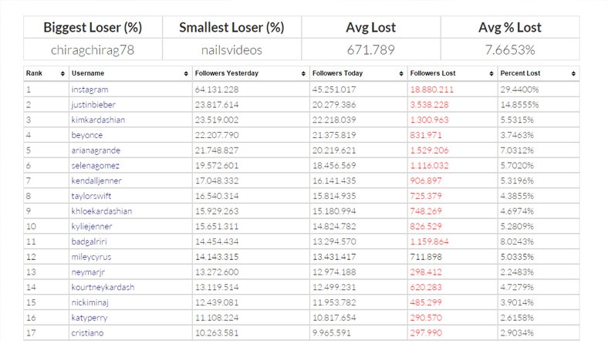Screen dimensions: 608x341
Task: Select the chiragchirag78 biggest loser name
Action: point(93,50)
